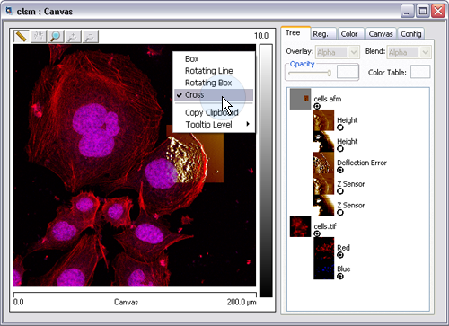The height and width of the screenshot is (326, 449).
Task: Close the clsm Canvas window
Action: pos(438,12)
